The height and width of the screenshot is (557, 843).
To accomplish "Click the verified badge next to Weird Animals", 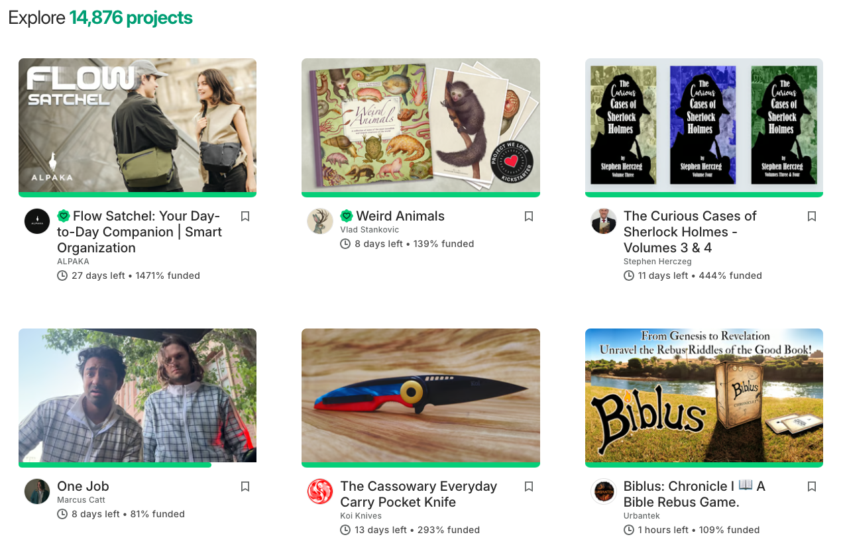I will [345, 215].
